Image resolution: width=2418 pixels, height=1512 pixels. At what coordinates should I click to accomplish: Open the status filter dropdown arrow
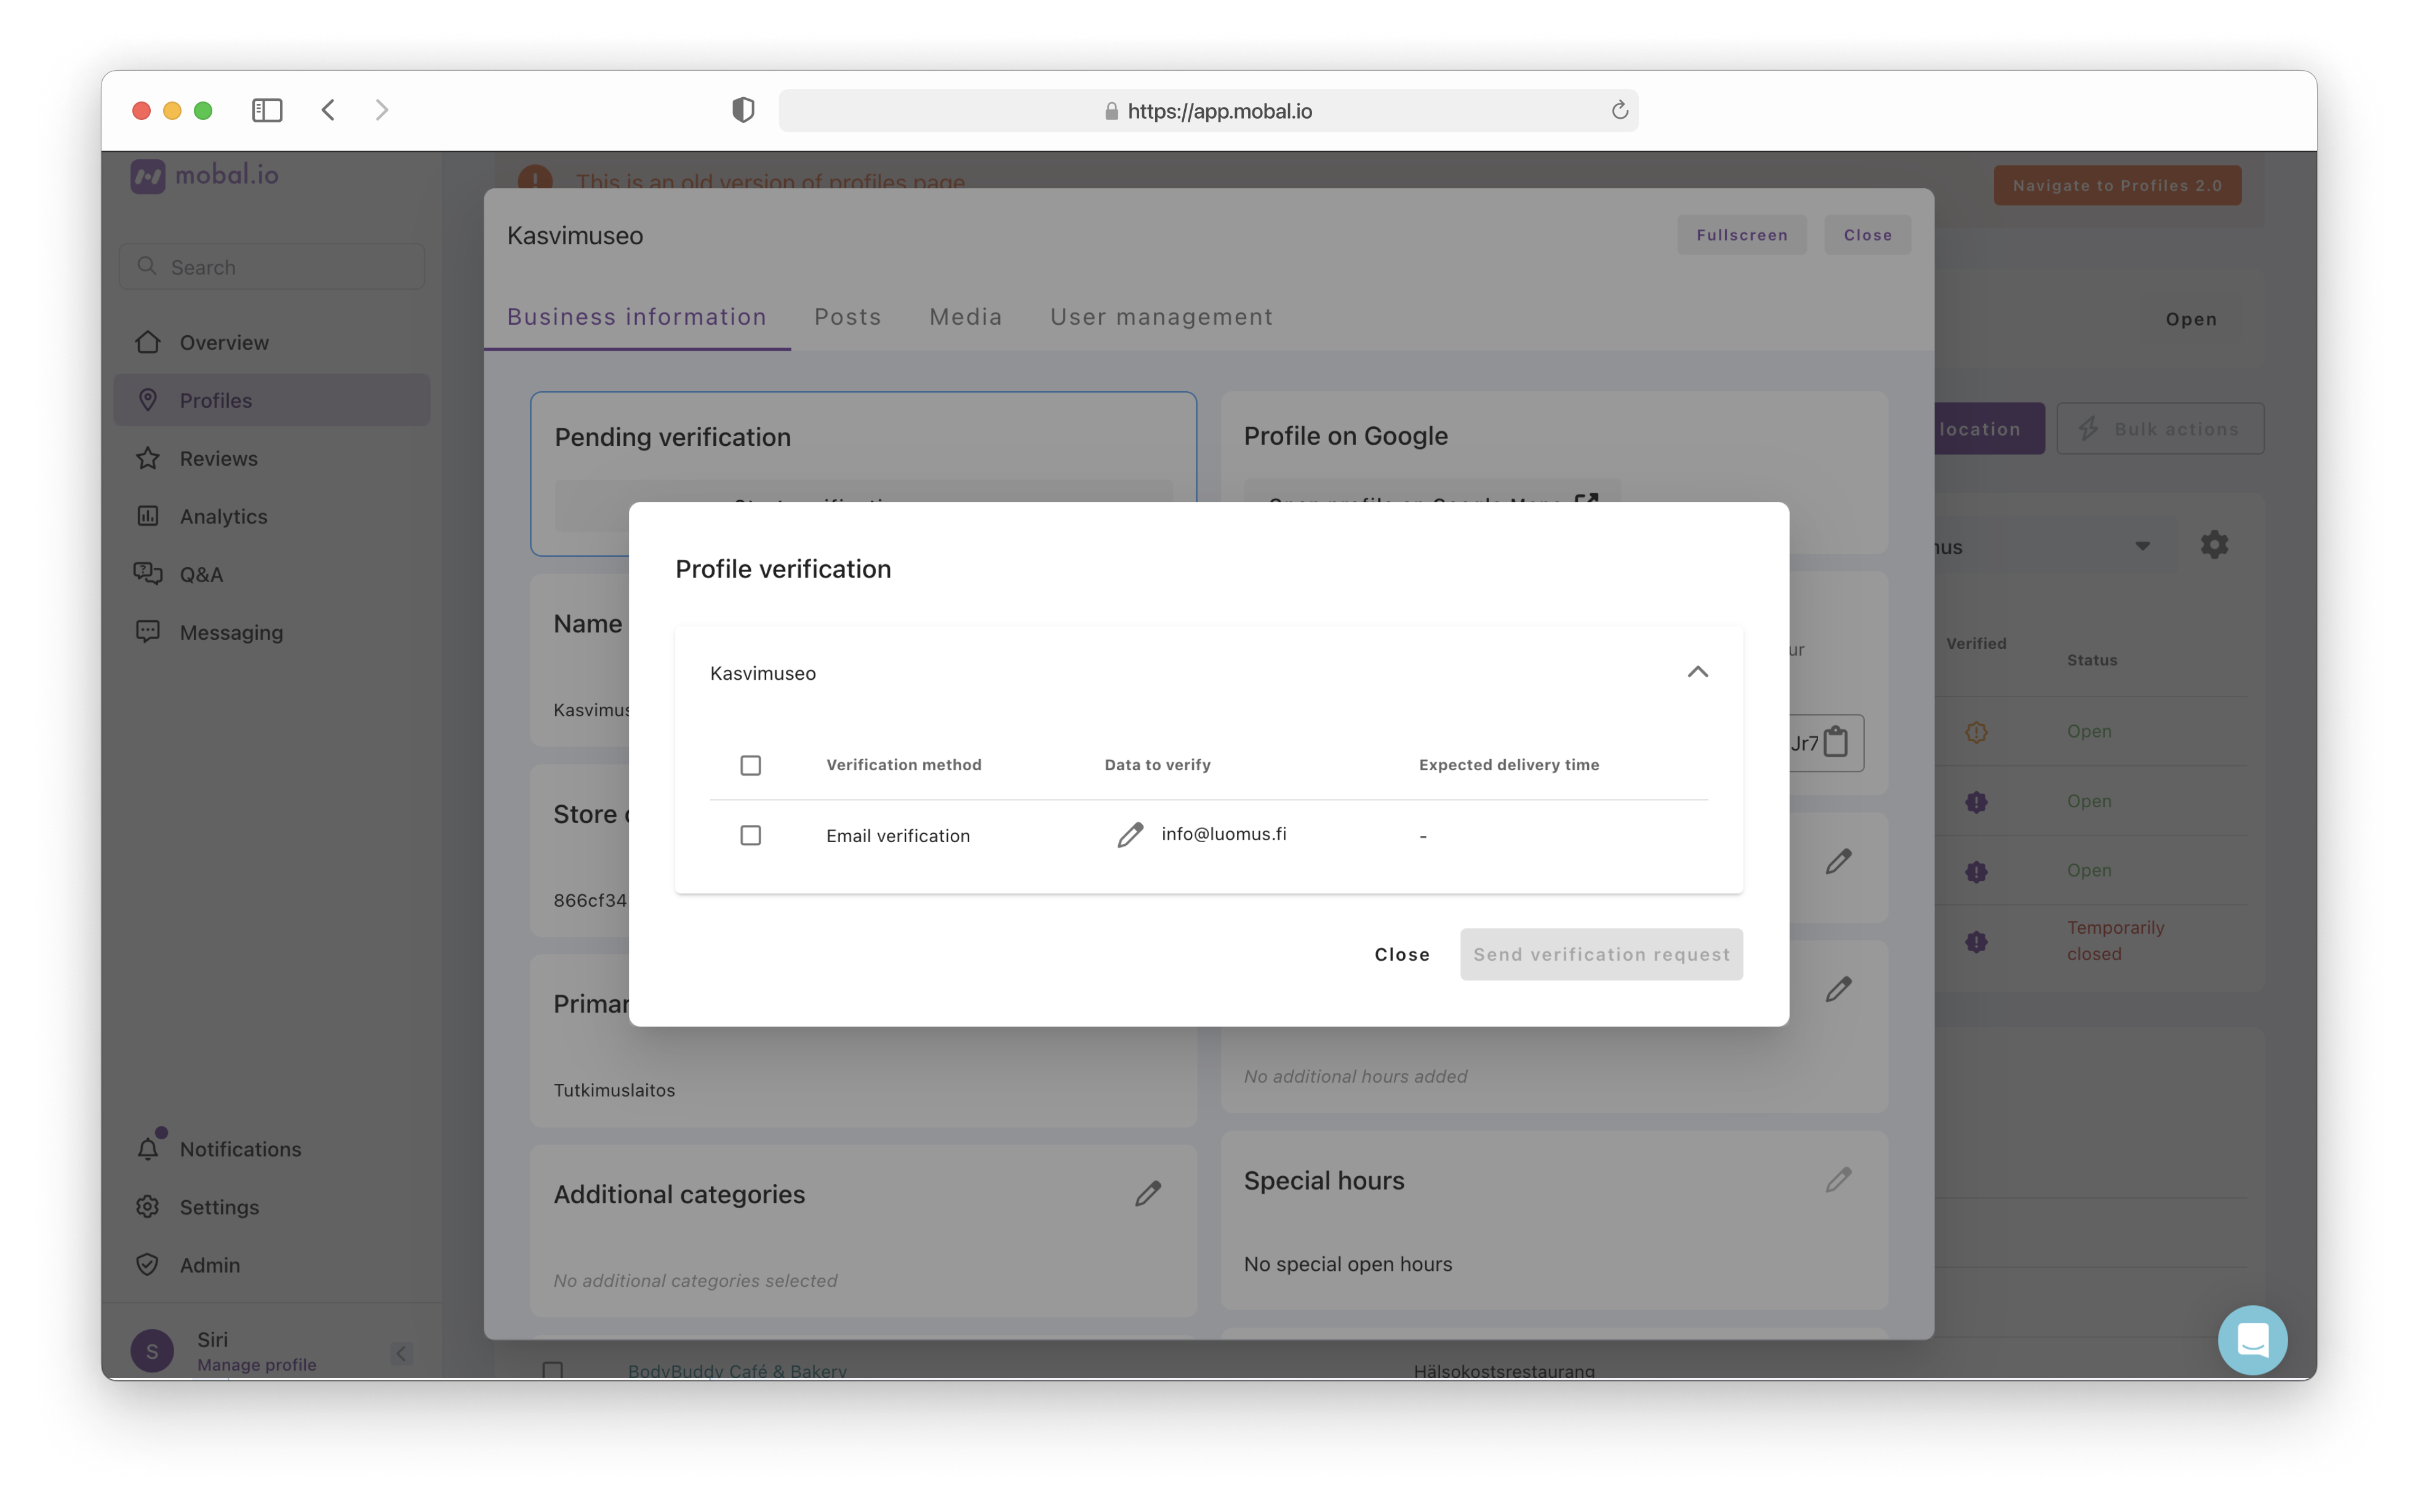(x=2142, y=546)
